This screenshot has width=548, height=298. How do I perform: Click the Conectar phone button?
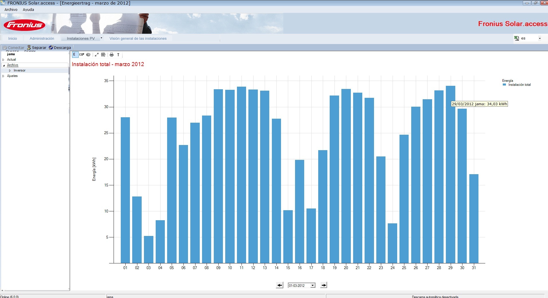point(13,47)
